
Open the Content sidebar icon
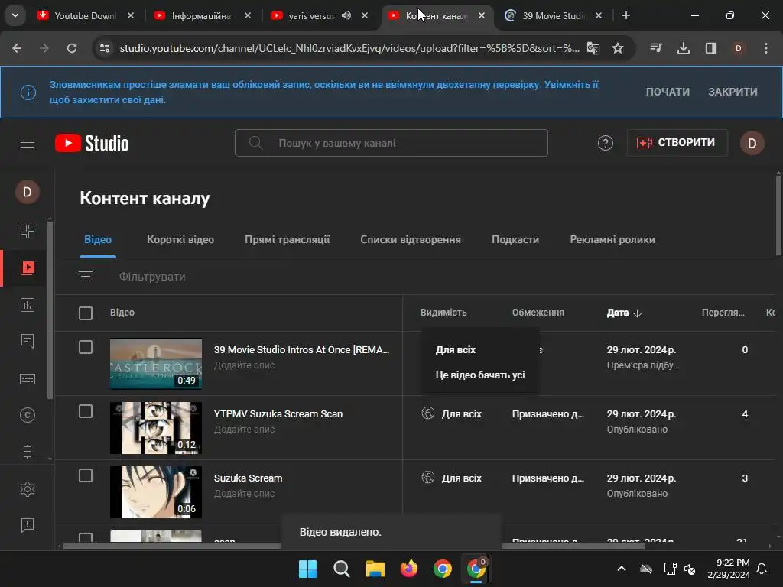point(28,268)
